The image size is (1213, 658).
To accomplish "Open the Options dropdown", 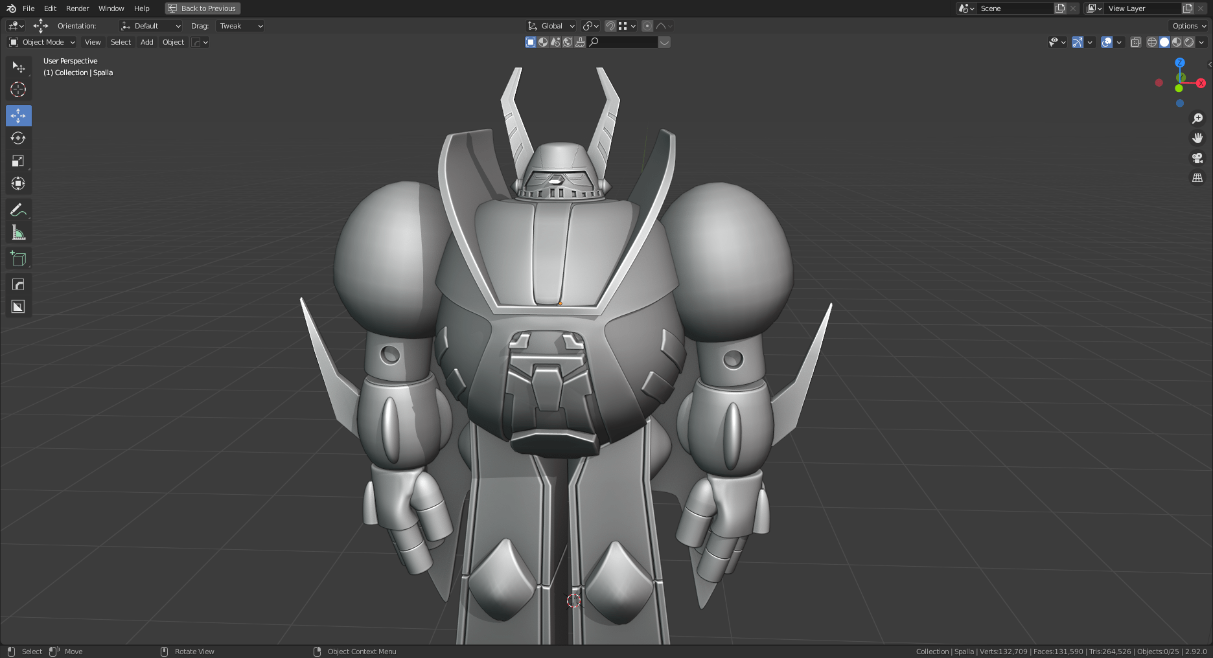I will point(1189,26).
